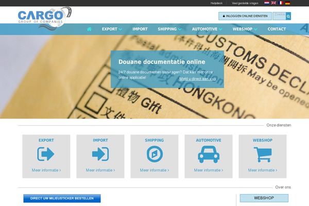Viewport: 309px width, 206px height.
Task: Choose the French flag language icon
Action: 281,3
